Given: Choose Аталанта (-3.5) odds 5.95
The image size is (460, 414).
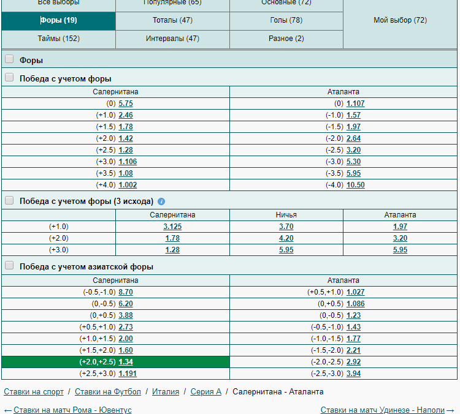Looking at the screenshot, I should pos(353,173).
